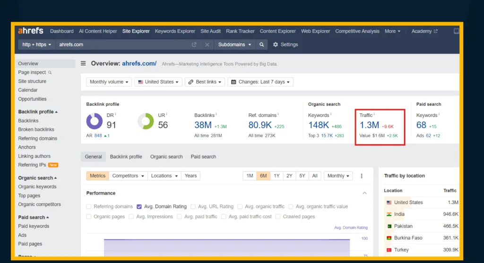Open the Changes: Last 7 days dropdown

260,82
